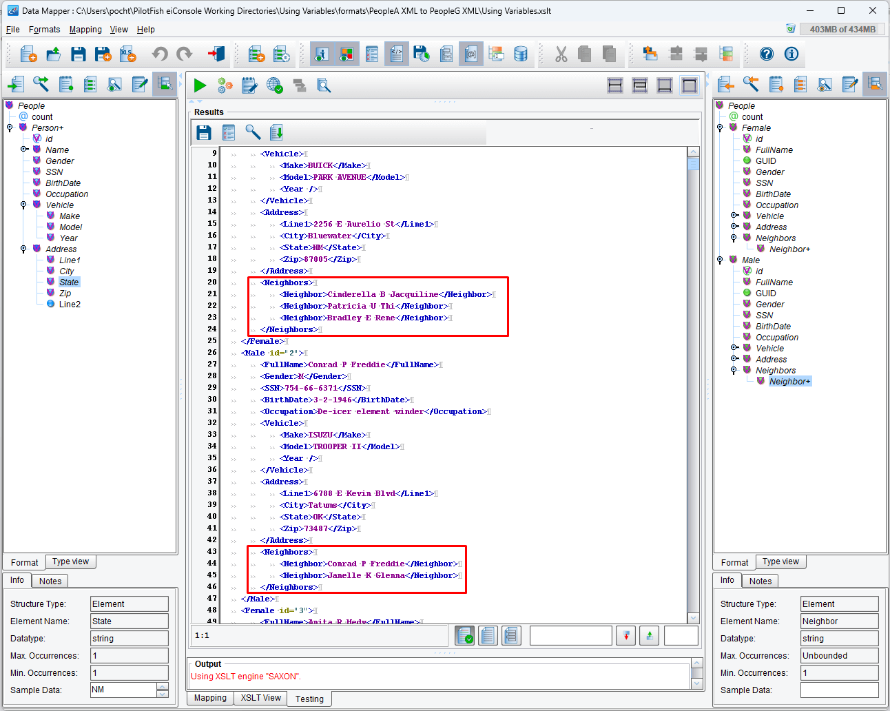Click the green up arrow button below results
Screen dimensions: 890x711
pos(650,635)
